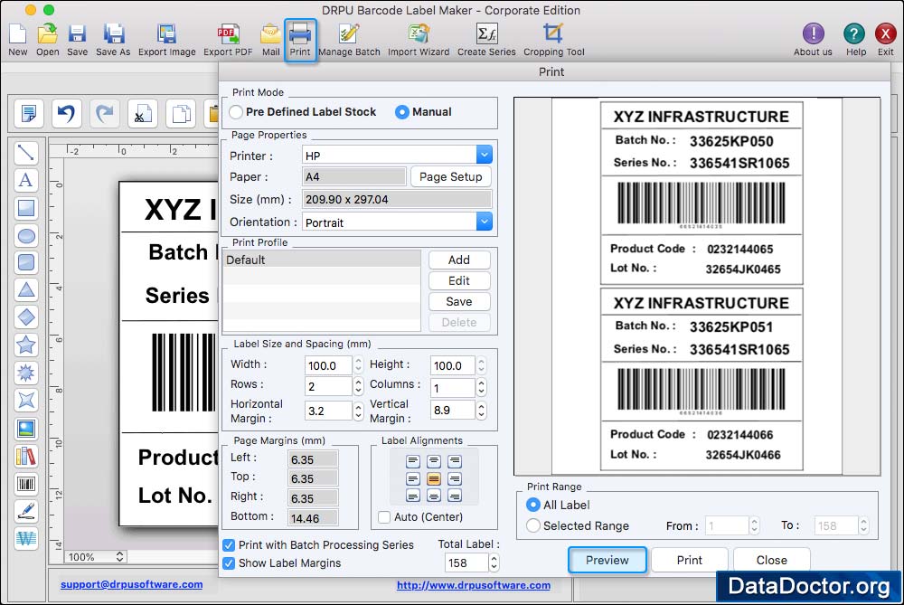The image size is (904, 605).
Task: Click the Undo arrow icon
Action: [x=66, y=113]
